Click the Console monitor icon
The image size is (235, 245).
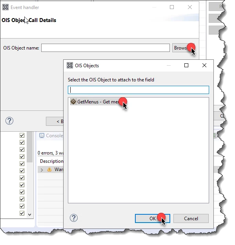(x=42, y=135)
